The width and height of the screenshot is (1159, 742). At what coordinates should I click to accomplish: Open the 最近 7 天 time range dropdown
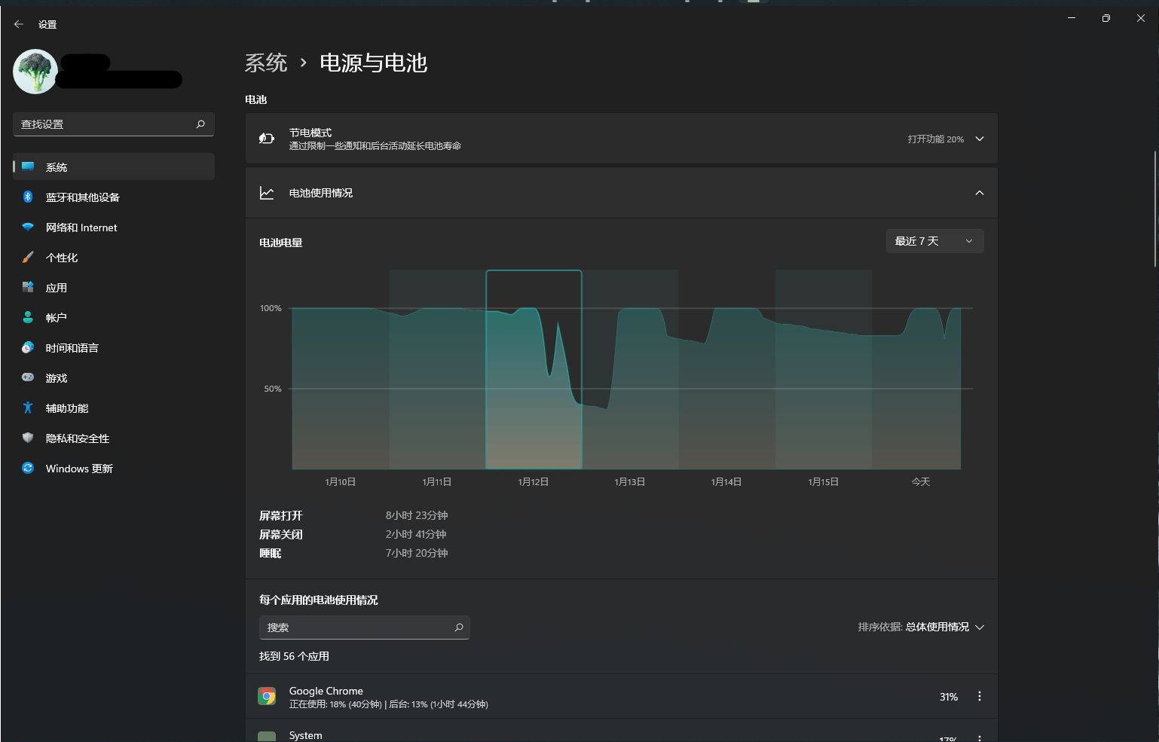934,240
